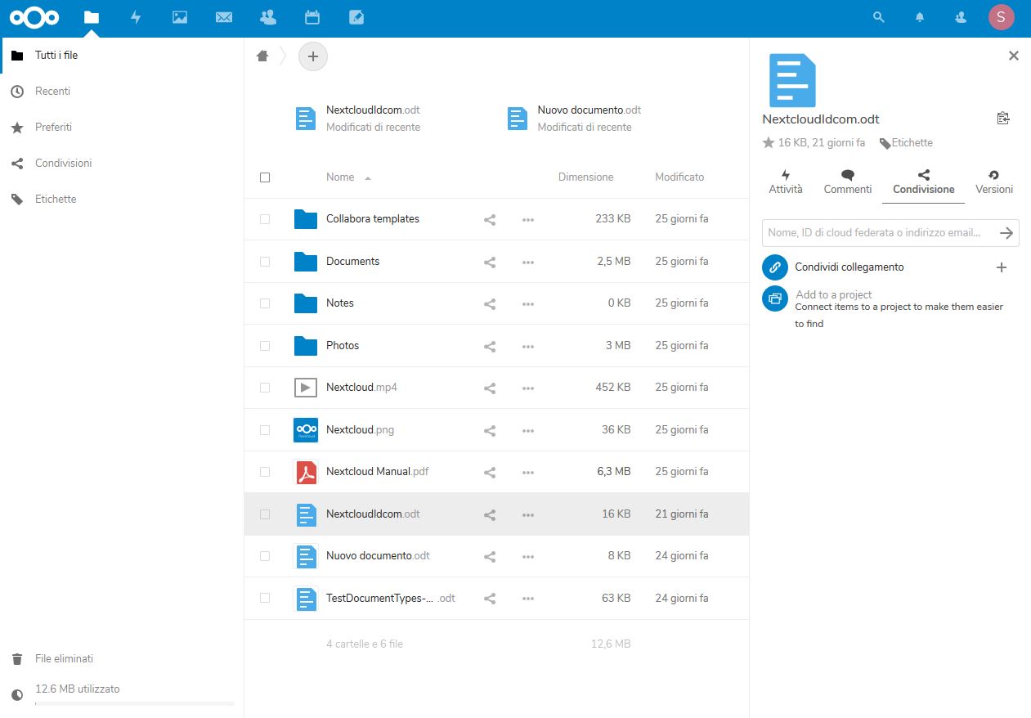Sort files by Modificato column
This screenshot has width=1031, height=718.
point(679,177)
